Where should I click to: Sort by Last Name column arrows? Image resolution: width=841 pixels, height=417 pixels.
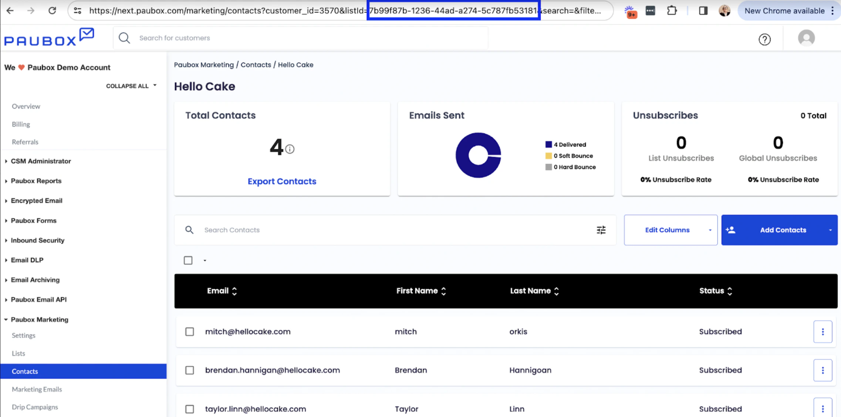(556, 291)
